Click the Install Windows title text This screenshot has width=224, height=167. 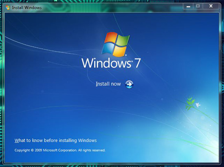(27, 7)
